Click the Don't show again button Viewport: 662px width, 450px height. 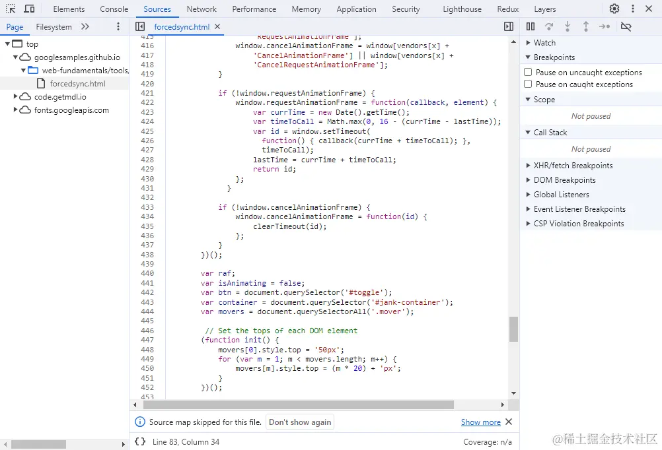click(300, 422)
